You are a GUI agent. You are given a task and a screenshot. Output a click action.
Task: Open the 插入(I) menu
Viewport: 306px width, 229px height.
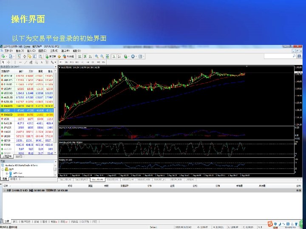(31, 51)
